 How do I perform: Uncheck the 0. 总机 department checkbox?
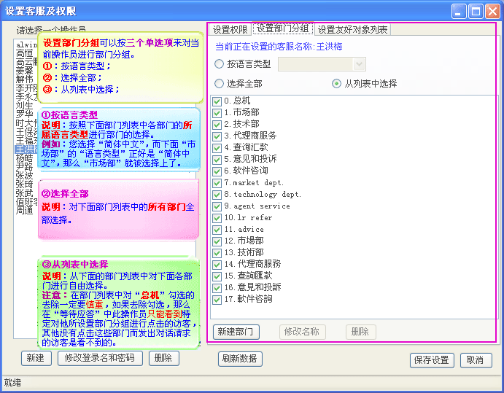pos(217,101)
